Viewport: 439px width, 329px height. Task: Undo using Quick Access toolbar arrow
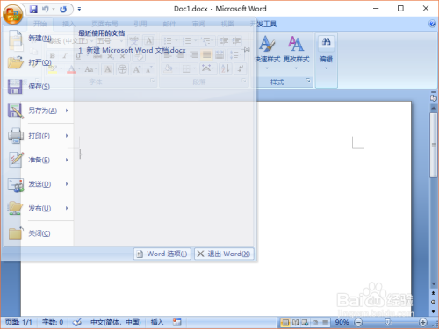click(x=46, y=10)
